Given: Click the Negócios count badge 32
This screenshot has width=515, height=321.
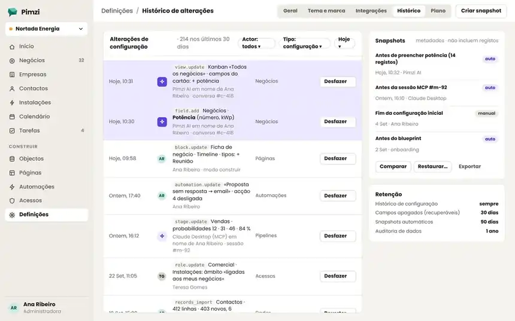Looking at the screenshot, I should [x=81, y=60].
